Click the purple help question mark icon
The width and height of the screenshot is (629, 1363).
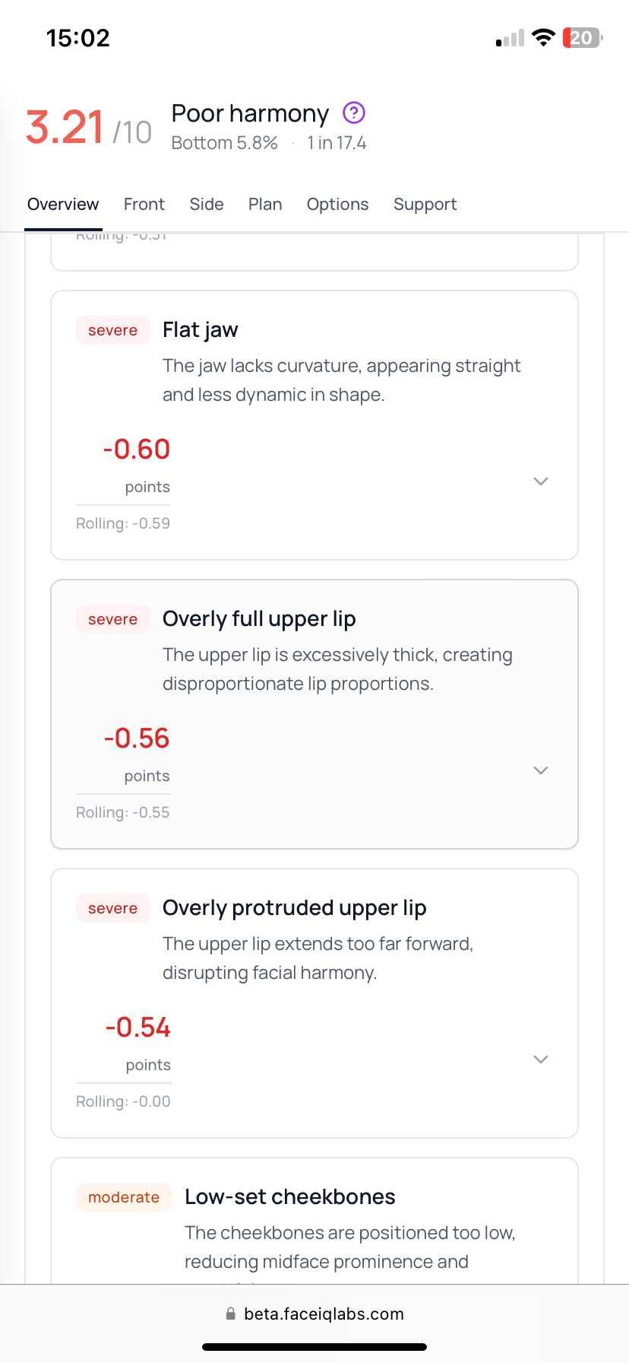pyautogui.click(x=354, y=113)
